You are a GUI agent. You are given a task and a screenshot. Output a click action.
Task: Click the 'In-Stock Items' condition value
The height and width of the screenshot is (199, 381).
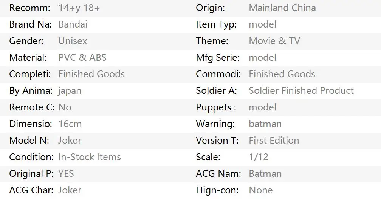89,157
